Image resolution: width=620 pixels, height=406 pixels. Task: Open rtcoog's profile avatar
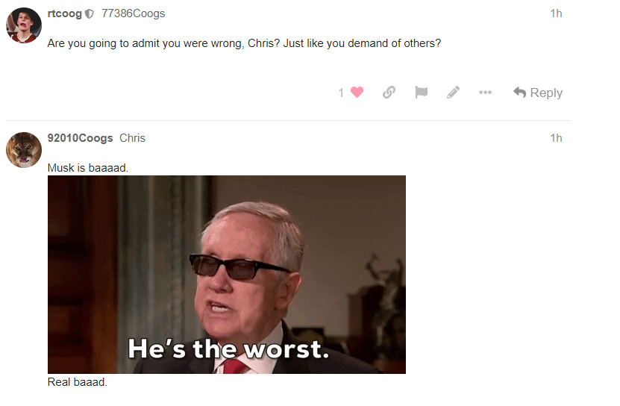[24, 25]
